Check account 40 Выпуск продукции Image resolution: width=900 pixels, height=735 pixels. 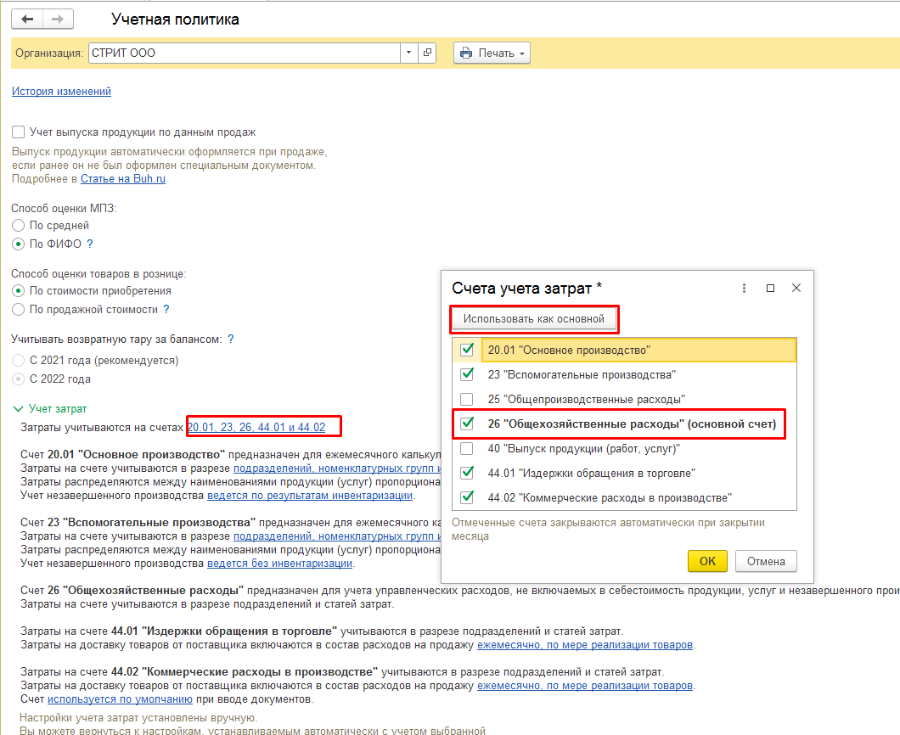pos(467,448)
